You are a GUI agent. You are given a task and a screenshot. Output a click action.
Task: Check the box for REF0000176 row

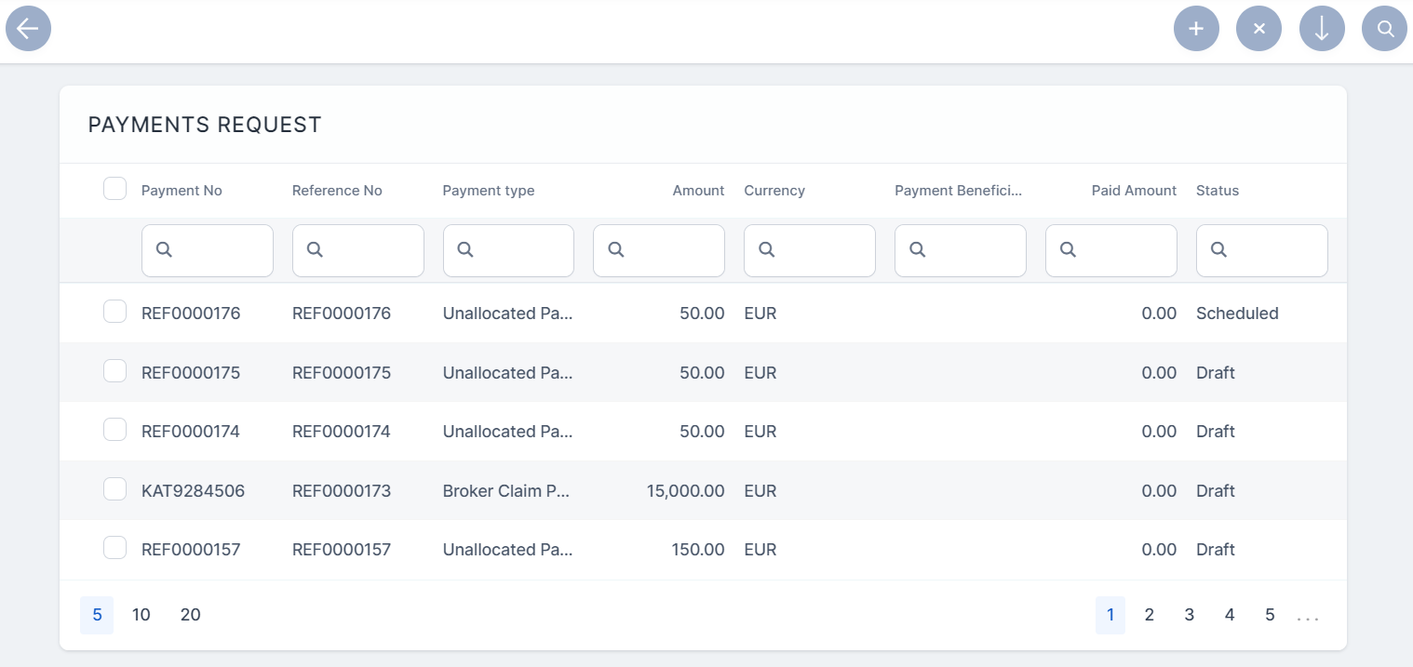[114, 312]
